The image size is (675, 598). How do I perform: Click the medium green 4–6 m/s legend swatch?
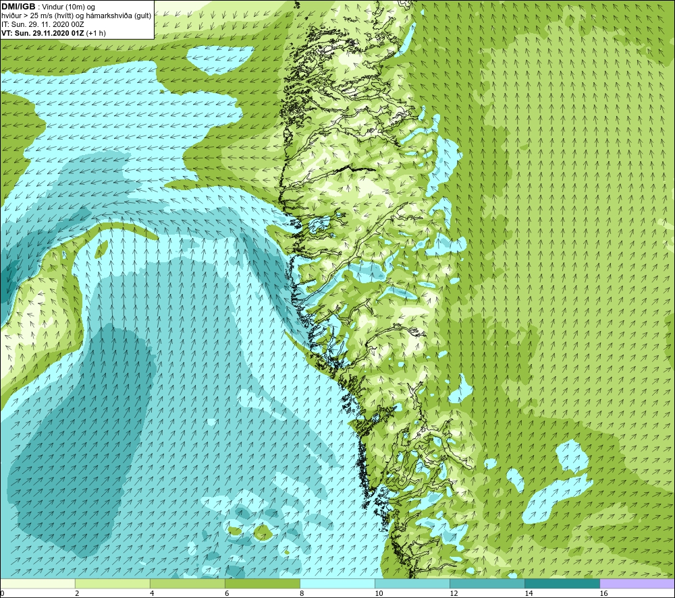pyautogui.click(x=187, y=584)
